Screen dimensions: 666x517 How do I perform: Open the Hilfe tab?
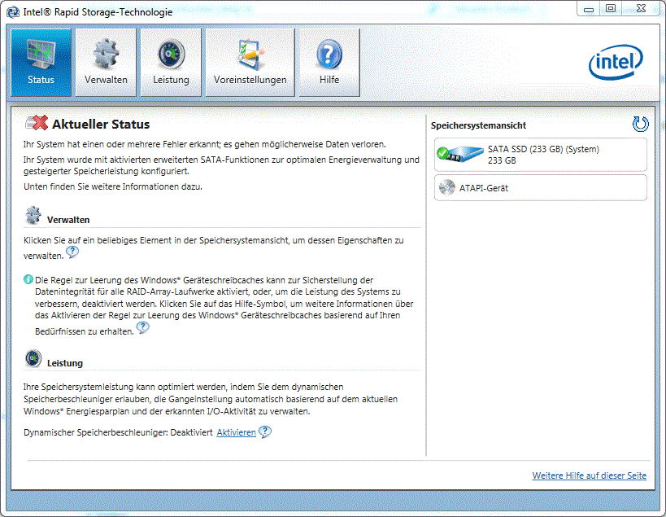pos(329,63)
